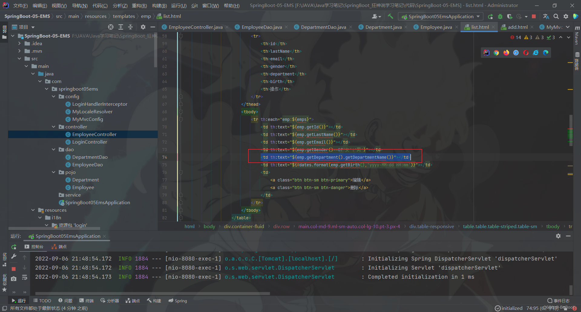Expand the .idea folder
Viewport: 581px width, 312px height.
(x=19, y=44)
